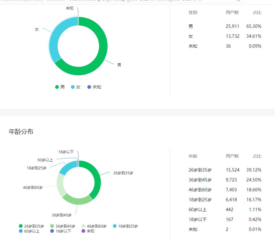Click the percentage 1.11%

255,210
